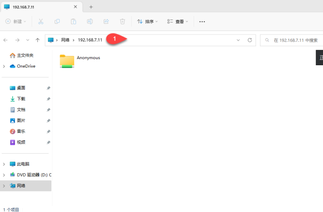The image size is (323, 212).
Task: Click the Delete trash bin icon
Action: point(122,21)
